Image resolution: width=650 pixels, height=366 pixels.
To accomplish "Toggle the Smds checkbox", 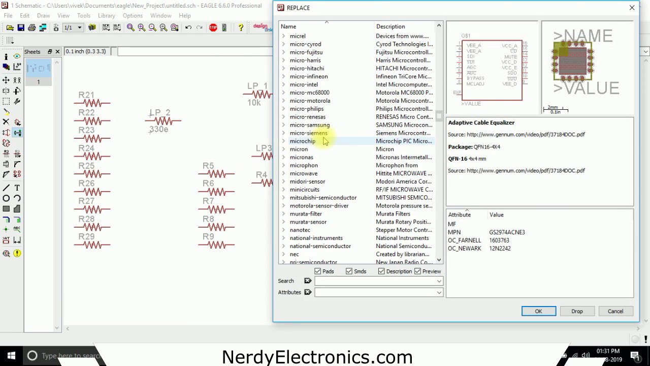I will 349,271.
